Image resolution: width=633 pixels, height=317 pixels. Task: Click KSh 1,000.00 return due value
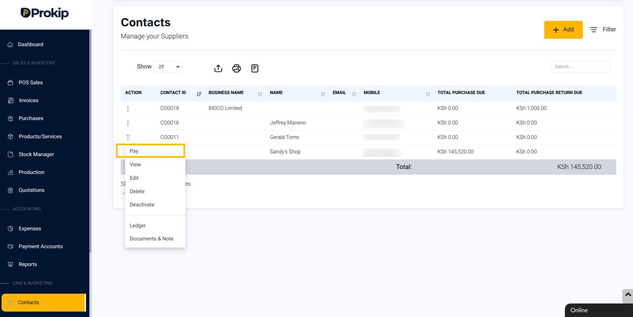point(531,108)
